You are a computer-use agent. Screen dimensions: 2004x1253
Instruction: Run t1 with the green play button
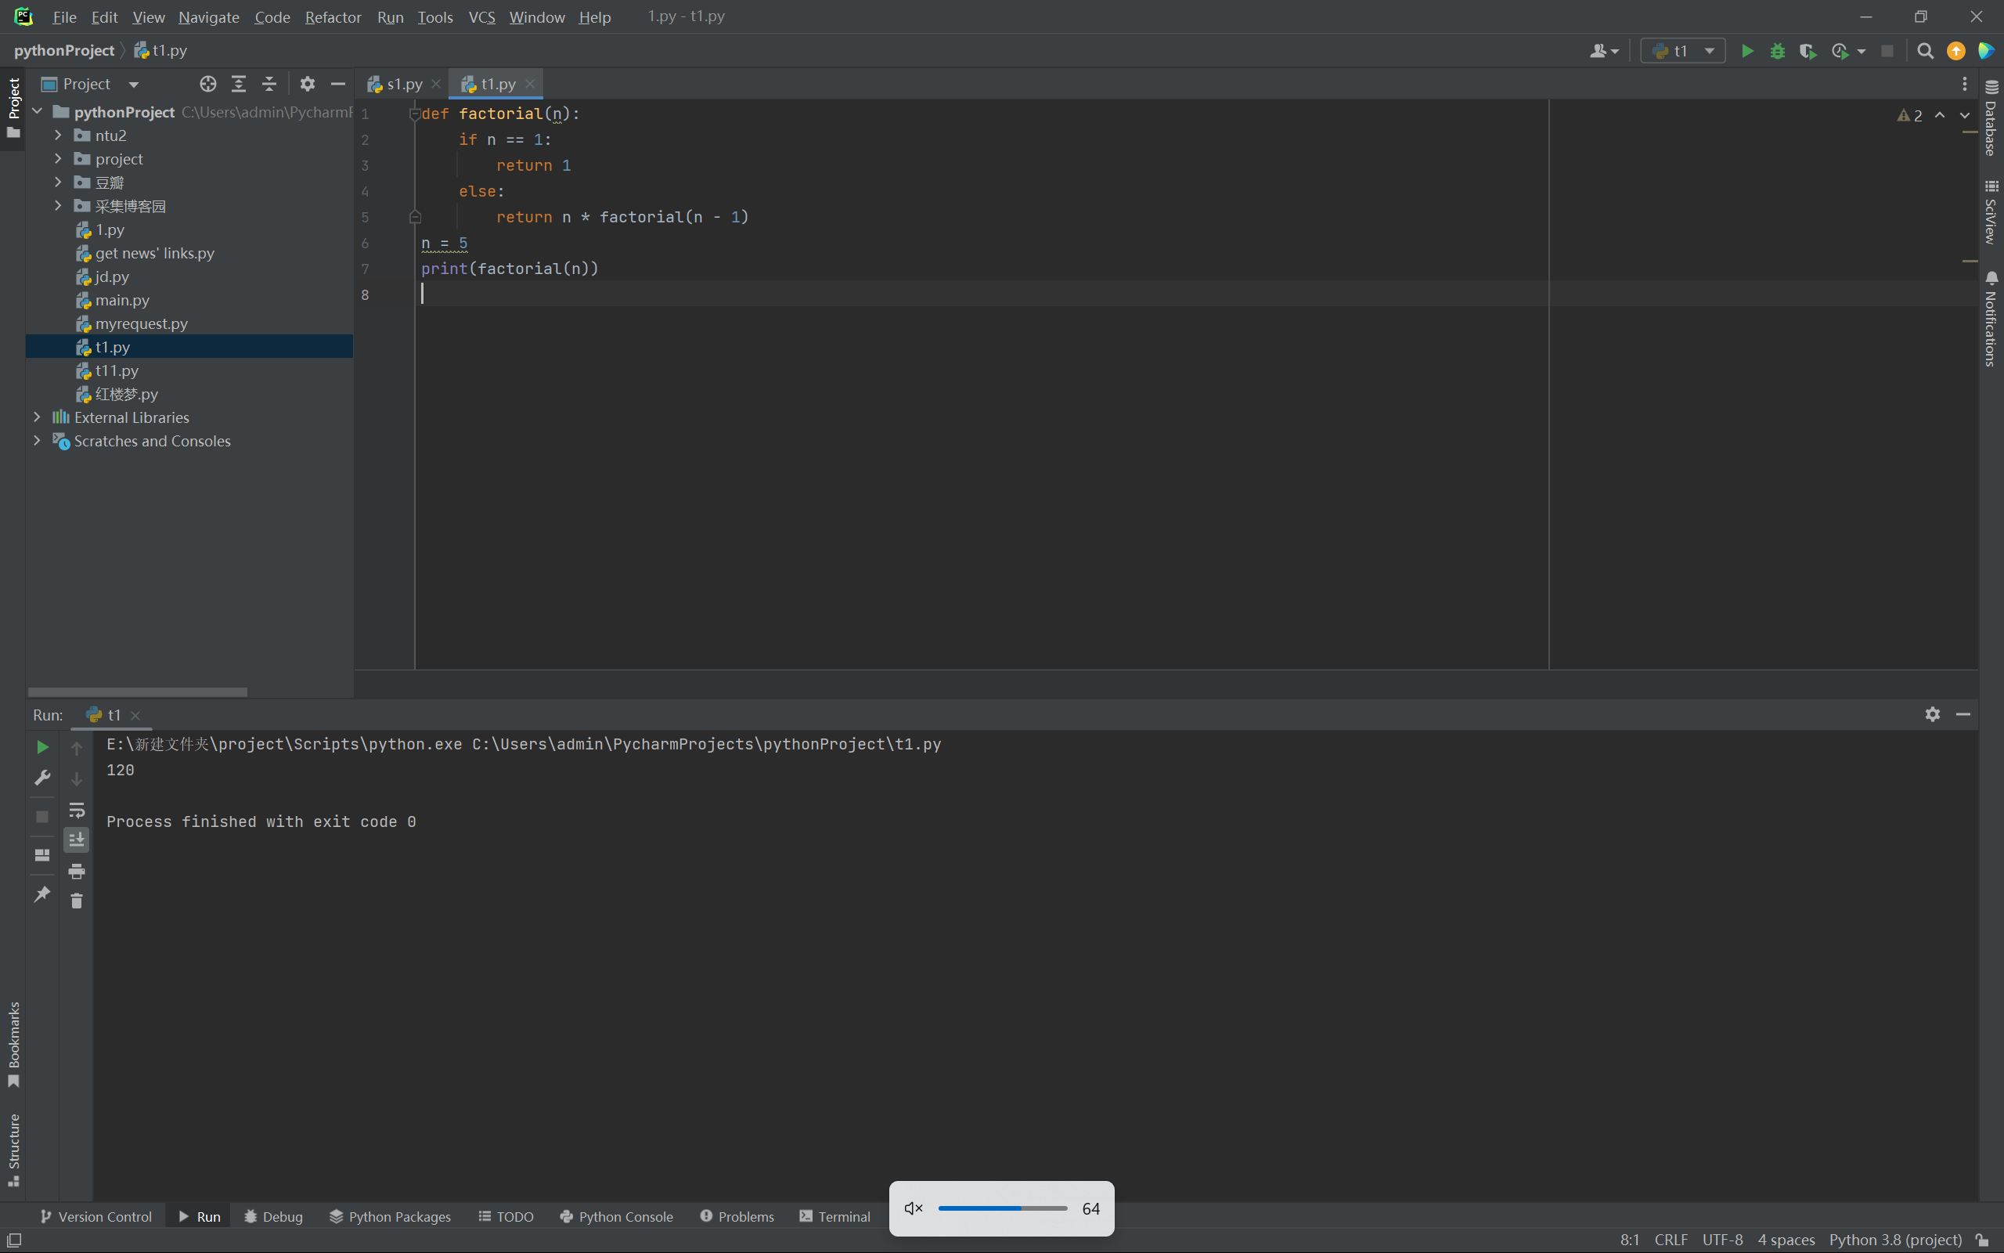(1746, 52)
